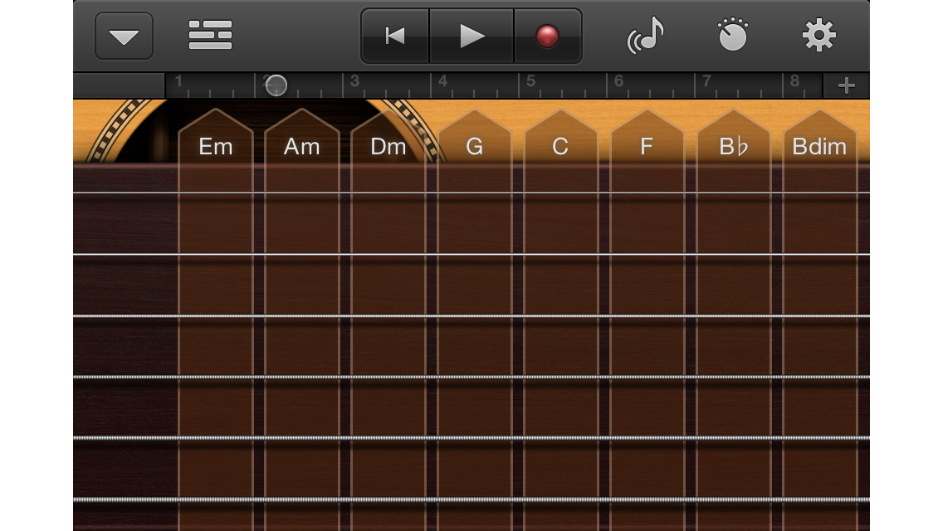Strum the Em chord strip
Screen dimensions: 943x531
pyautogui.click(x=216, y=319)
